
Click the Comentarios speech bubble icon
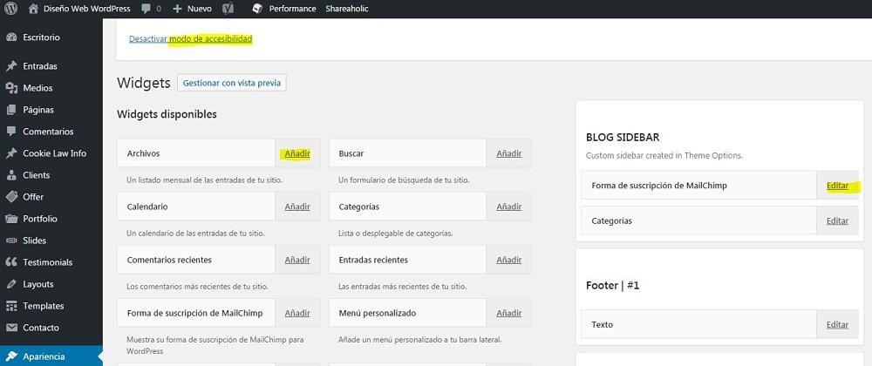(x=11, y=132)
